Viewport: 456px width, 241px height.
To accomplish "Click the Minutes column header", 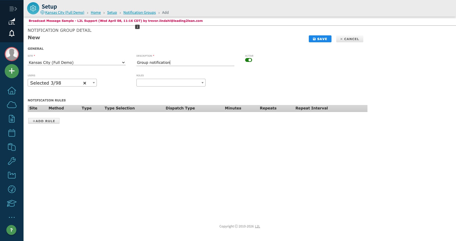I will tap(233, 108).
